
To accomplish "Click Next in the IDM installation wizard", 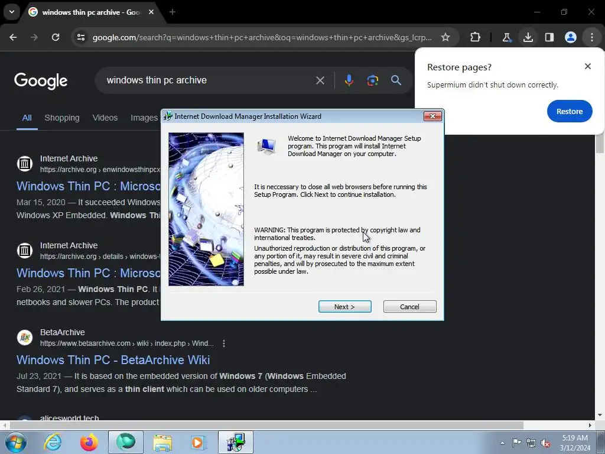I will (x=344, y=307).
